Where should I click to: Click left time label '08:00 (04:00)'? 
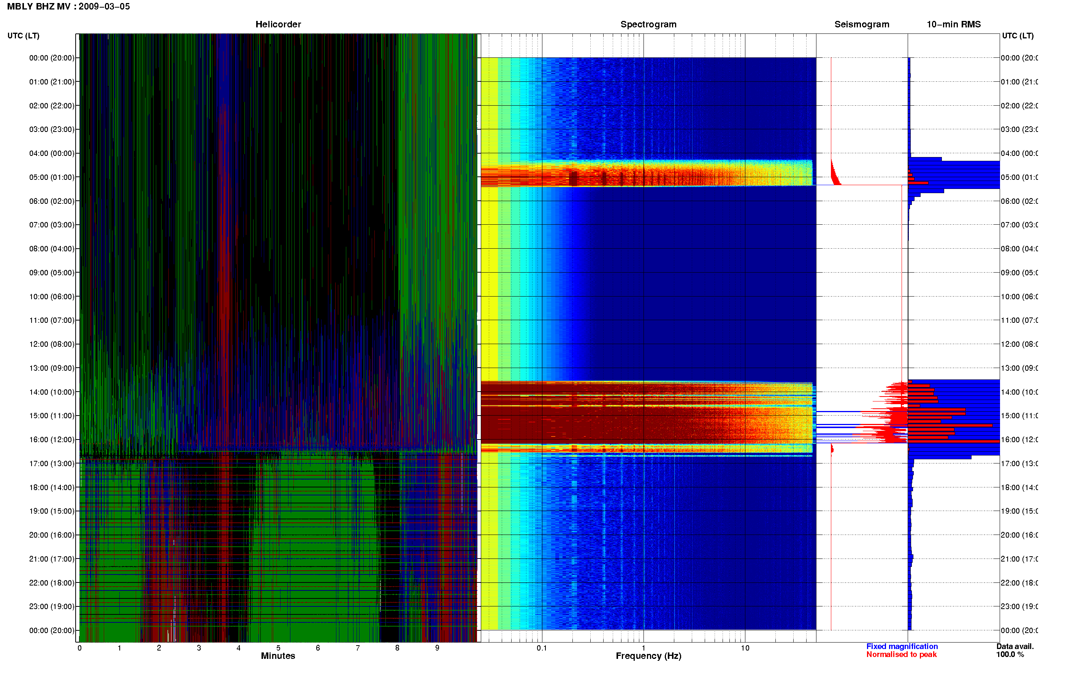(x=52, y=249)
